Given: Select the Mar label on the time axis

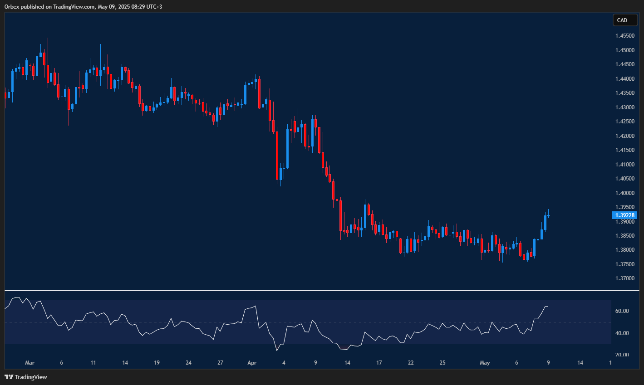Looking at the screenshot, I should coord(29,363).
